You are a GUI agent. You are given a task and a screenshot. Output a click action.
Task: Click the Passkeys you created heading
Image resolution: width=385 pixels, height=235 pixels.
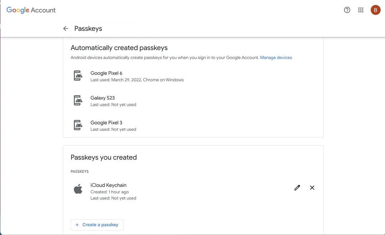coord(103,157)
